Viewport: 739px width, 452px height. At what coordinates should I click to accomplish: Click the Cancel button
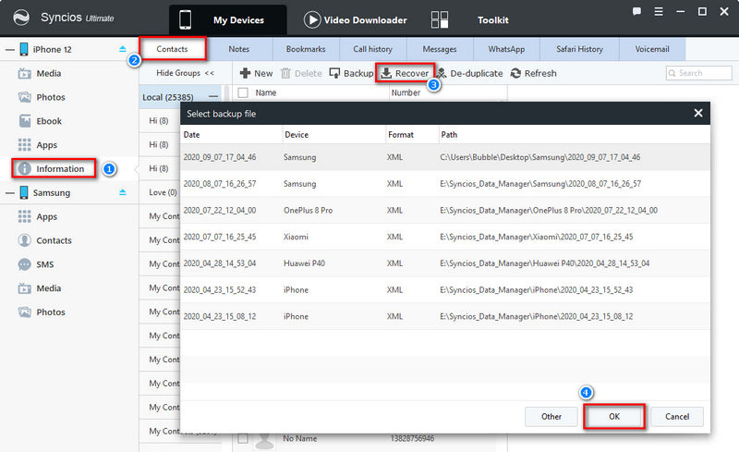click(677, 417)
